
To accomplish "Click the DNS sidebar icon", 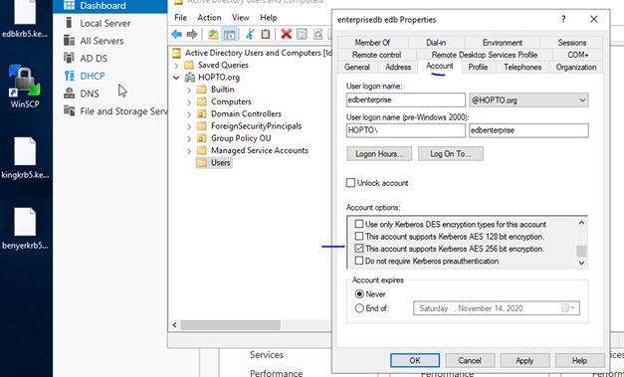I will [70, 94].
